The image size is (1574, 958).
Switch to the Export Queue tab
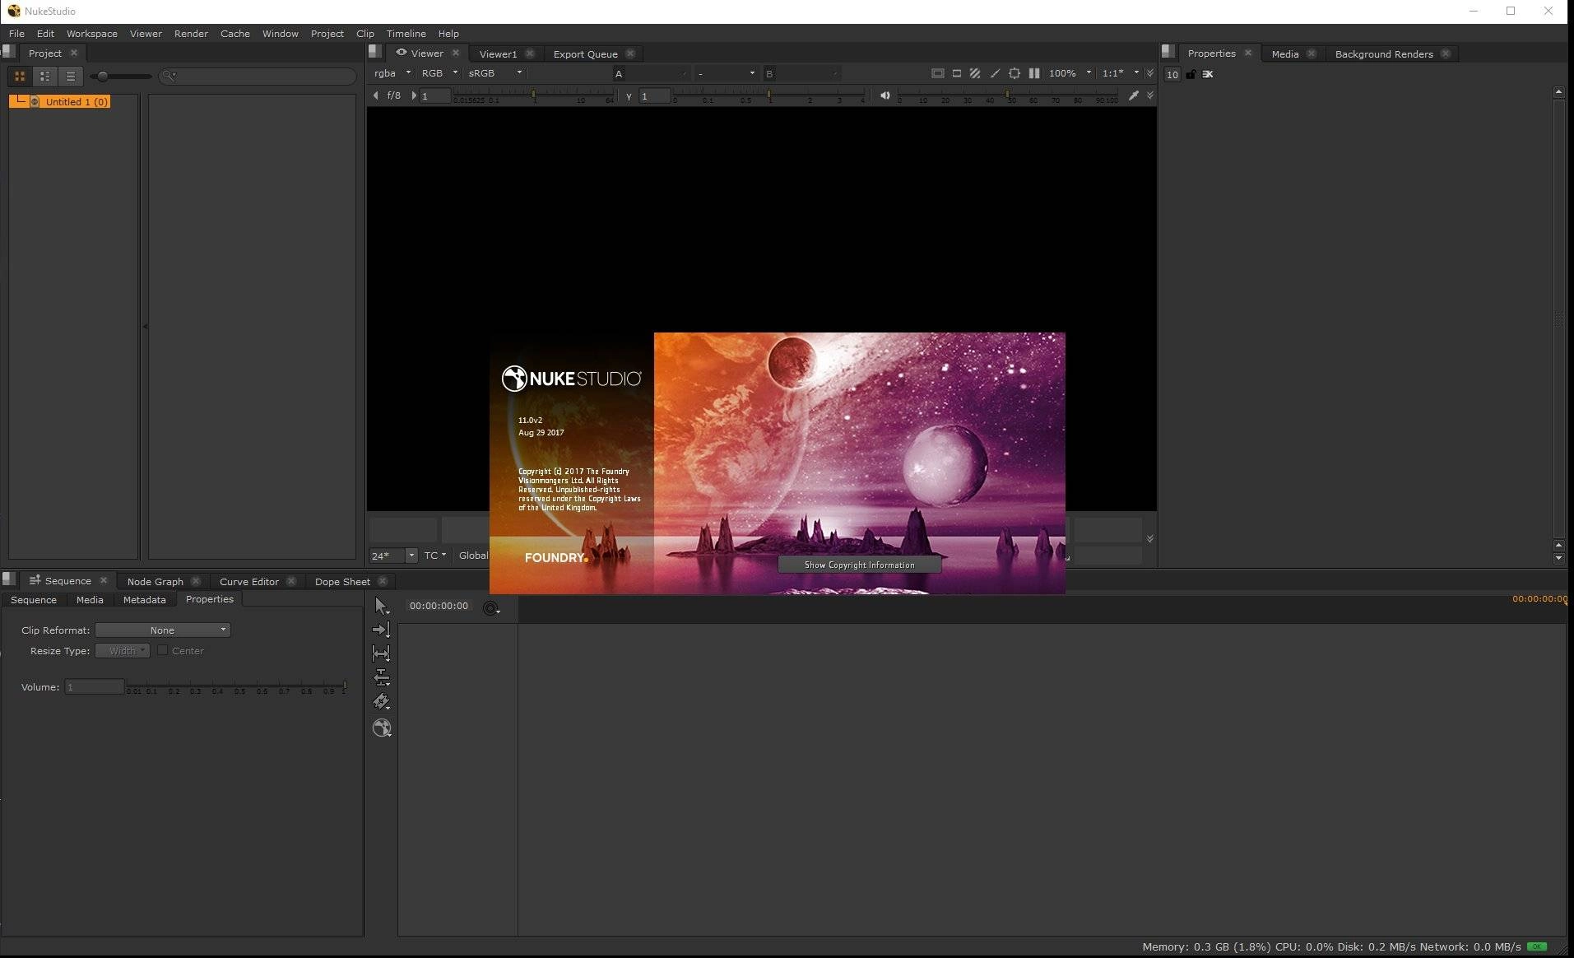coord(585,53)
